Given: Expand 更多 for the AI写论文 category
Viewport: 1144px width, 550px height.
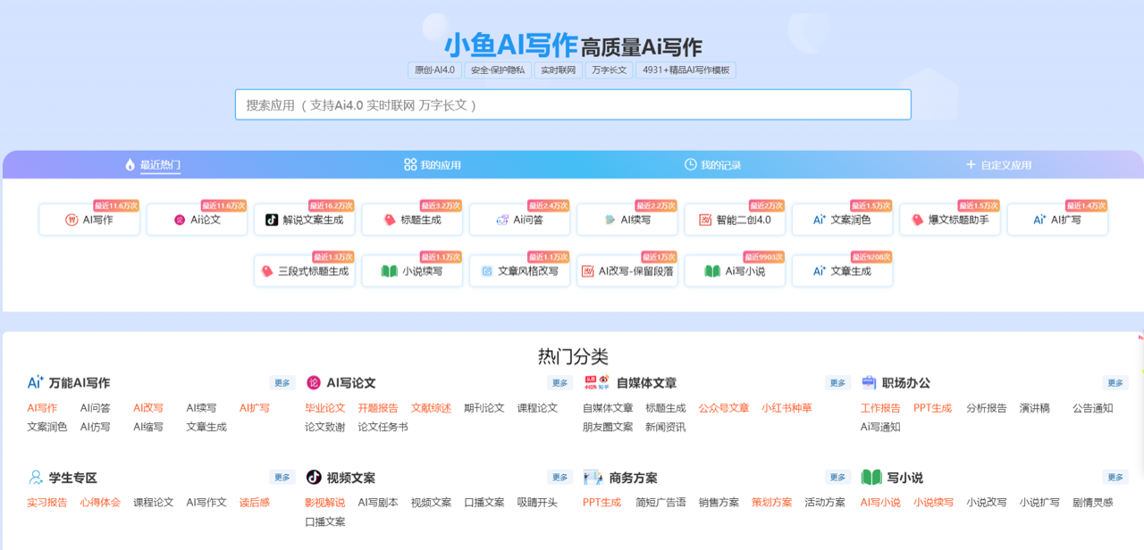Looking at the screenshot, I should (x=560, y=383).
